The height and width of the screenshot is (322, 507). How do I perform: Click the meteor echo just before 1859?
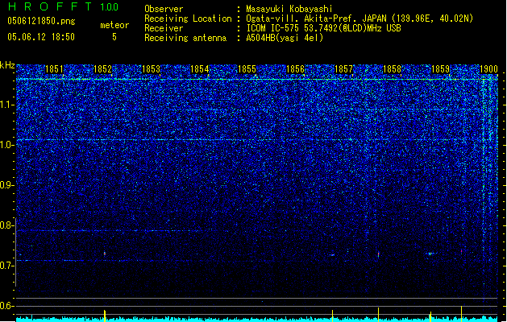pos(430,254)
